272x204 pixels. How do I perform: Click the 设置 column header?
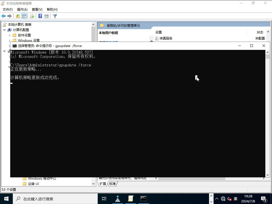pyautogui.click(x=159, y=32)
